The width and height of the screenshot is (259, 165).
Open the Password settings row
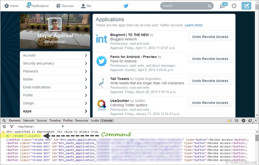55,71
